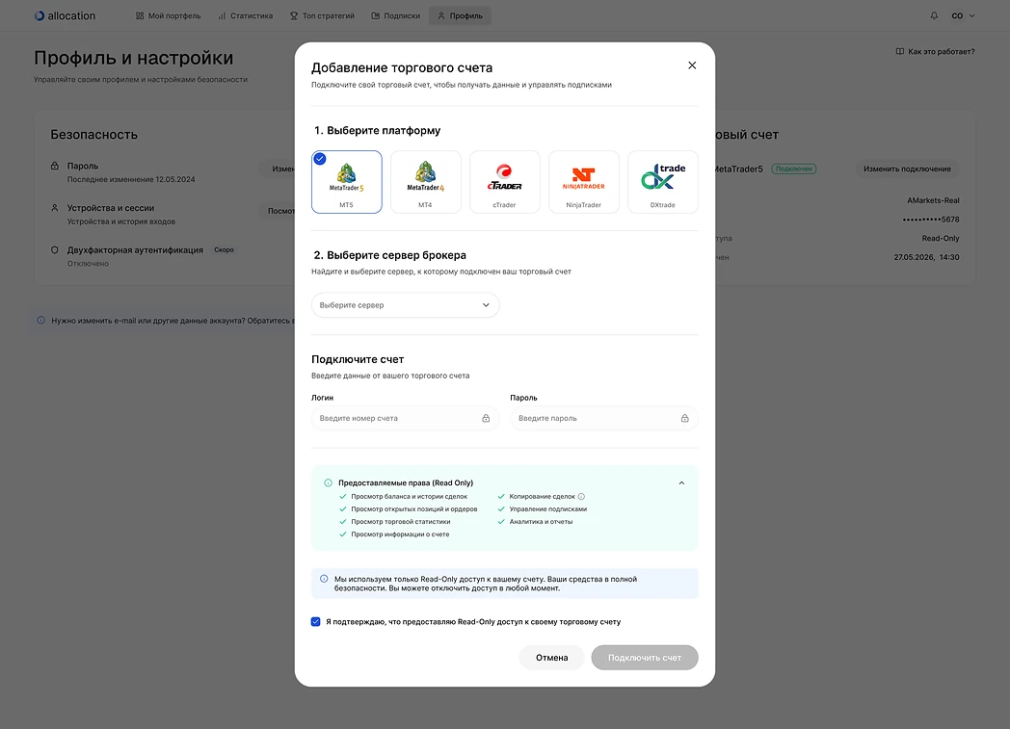Open the CO user account menu
The height and width of the screenshot is (729, 1010).
(963, 15)
